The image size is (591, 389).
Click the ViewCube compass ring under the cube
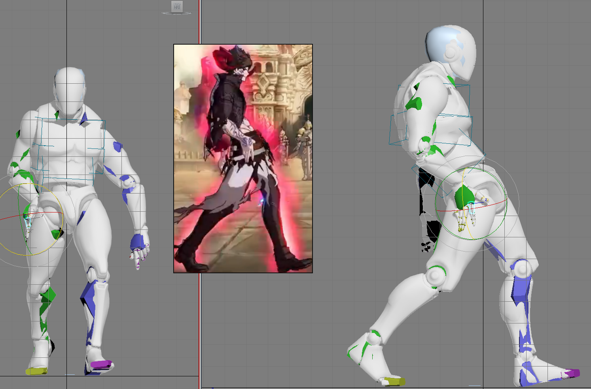tap(177, 13)
